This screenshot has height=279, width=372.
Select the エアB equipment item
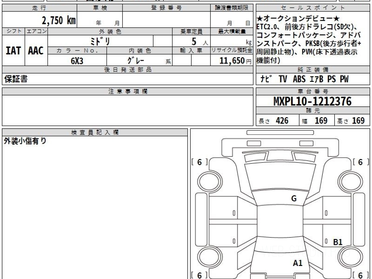pos(316,79)
